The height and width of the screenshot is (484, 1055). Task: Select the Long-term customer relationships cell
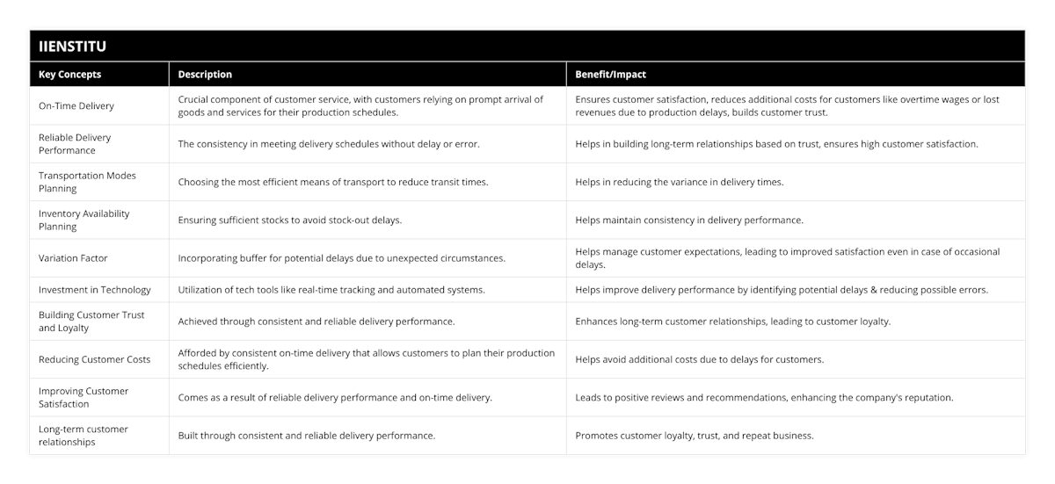click(x=99, y=436)
